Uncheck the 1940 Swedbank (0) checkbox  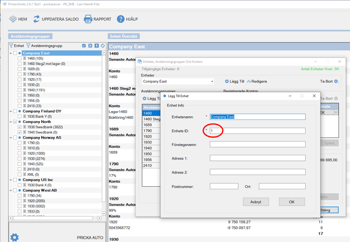click(x=20, y=132)
